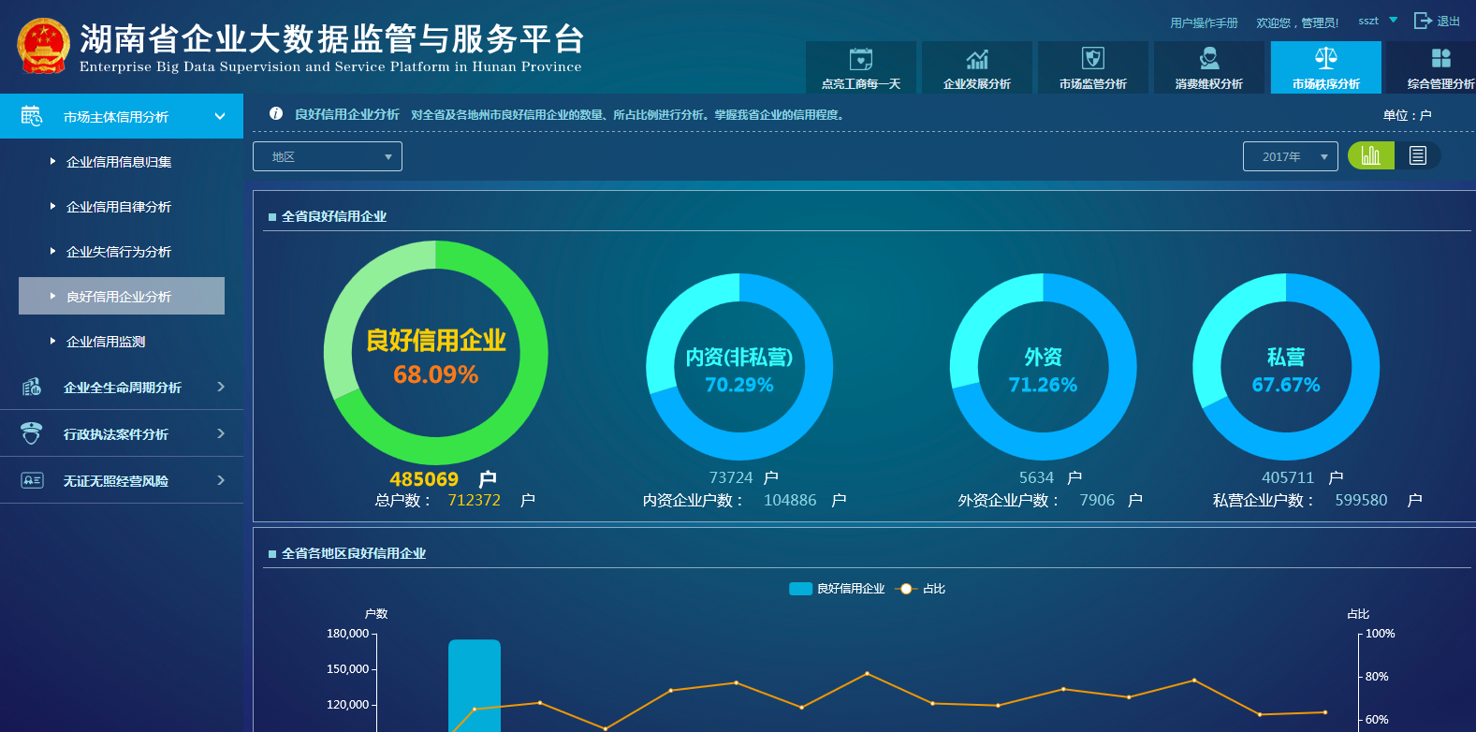The height and width of the screenshot is (732, 1476).
Task: Click the 行政执法案件分析 officer icon
Action: (x=32, y=433)
